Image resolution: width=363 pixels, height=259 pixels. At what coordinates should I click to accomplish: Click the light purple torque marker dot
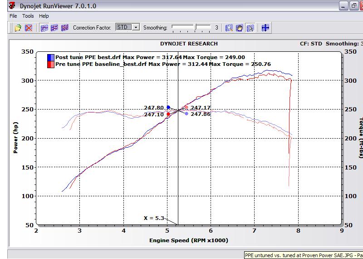pyautogui.click(x=186, y=114)
